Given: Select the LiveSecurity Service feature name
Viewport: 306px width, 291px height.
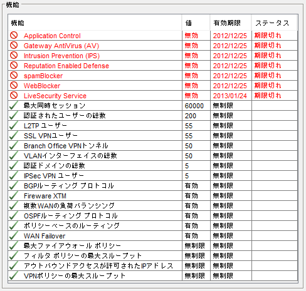Looking at the screenshot, I should (x=55, y=96).
